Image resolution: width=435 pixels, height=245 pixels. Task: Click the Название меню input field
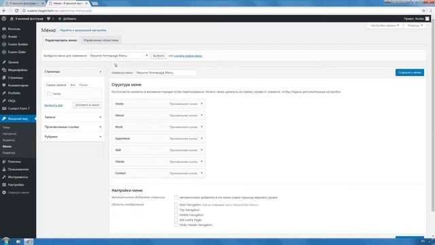[166, 73]
